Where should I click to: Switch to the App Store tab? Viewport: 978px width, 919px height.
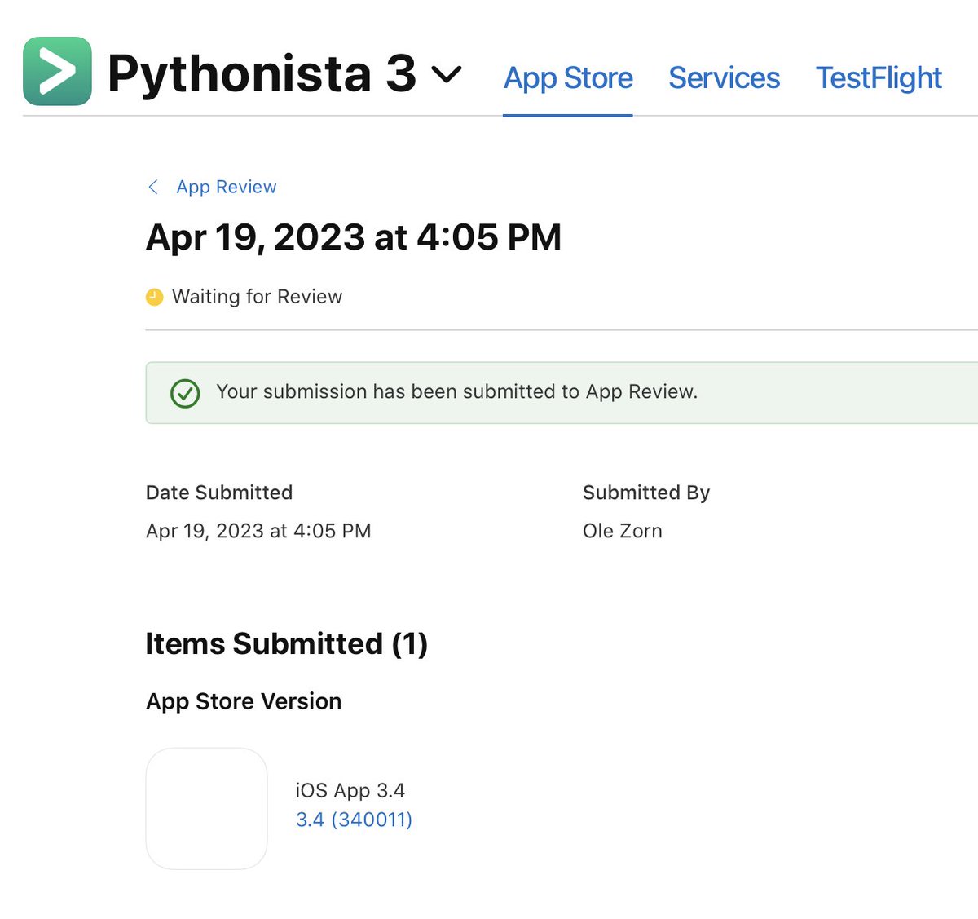567,78
